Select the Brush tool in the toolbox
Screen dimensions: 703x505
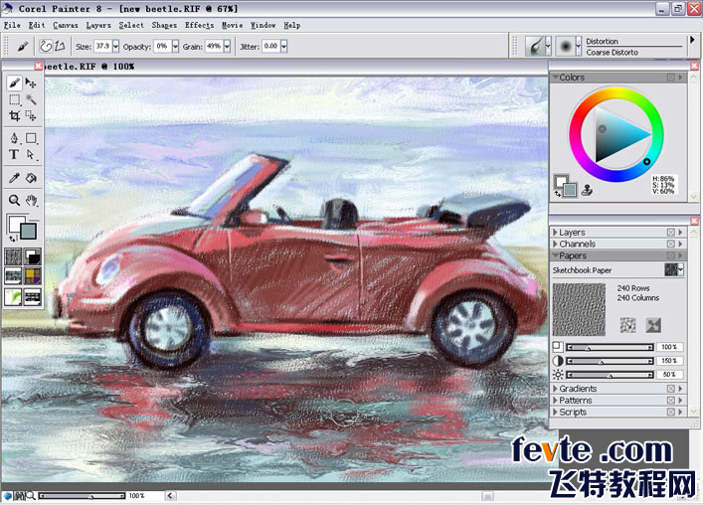(x=14, y=83)
